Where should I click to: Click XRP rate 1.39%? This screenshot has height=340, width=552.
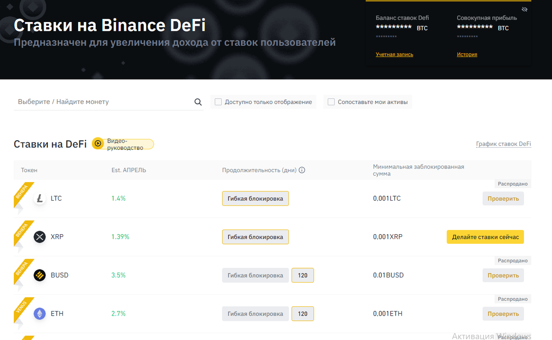[120, 237]
